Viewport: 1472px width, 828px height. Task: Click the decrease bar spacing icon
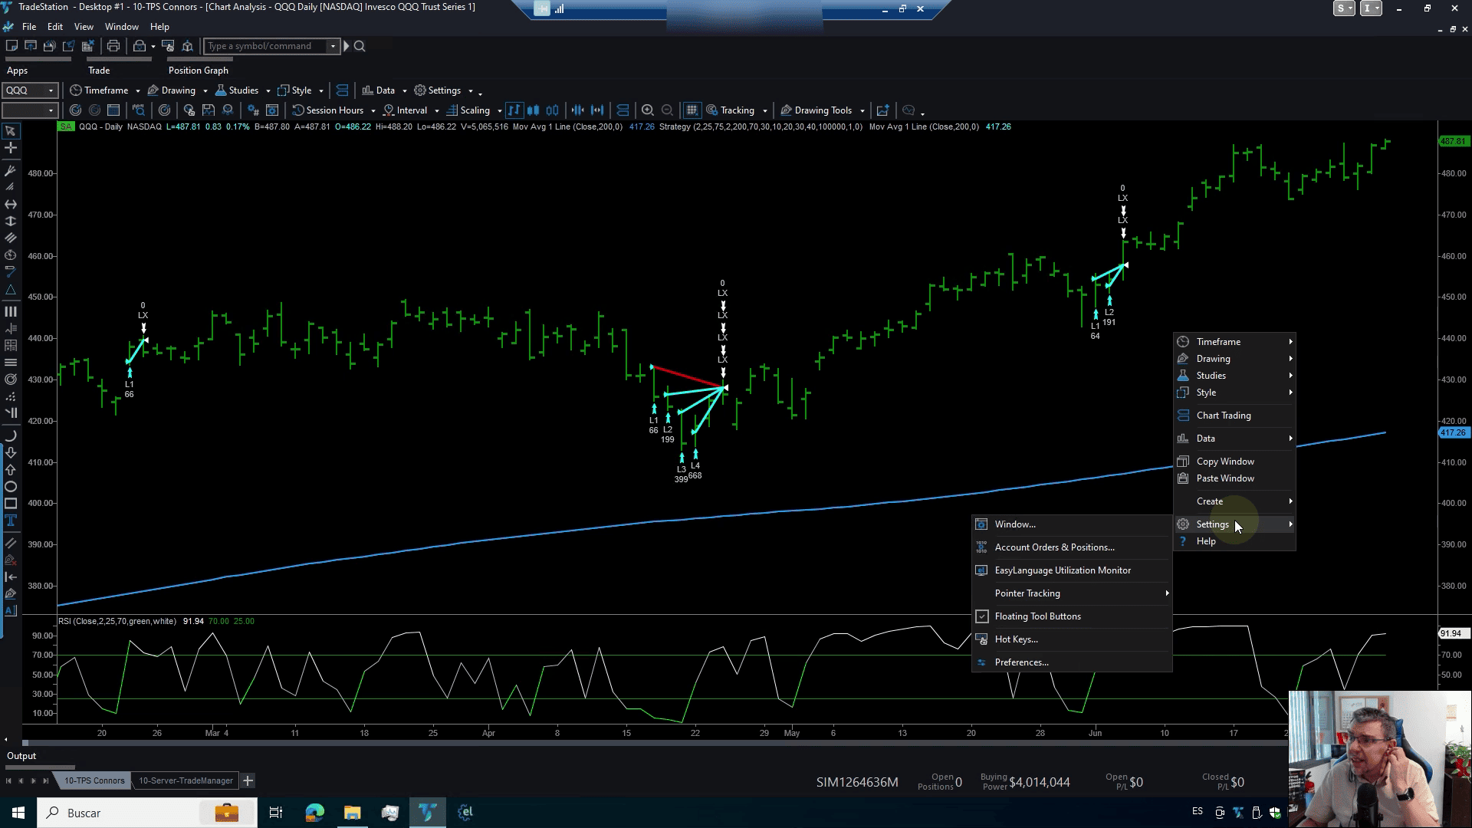(578, 110)
